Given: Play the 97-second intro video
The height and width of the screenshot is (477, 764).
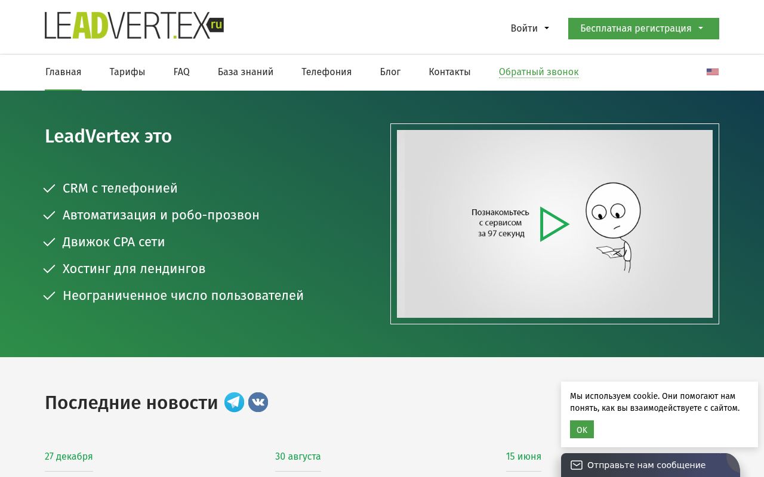Looking at the screenshot, I should 554,224.
